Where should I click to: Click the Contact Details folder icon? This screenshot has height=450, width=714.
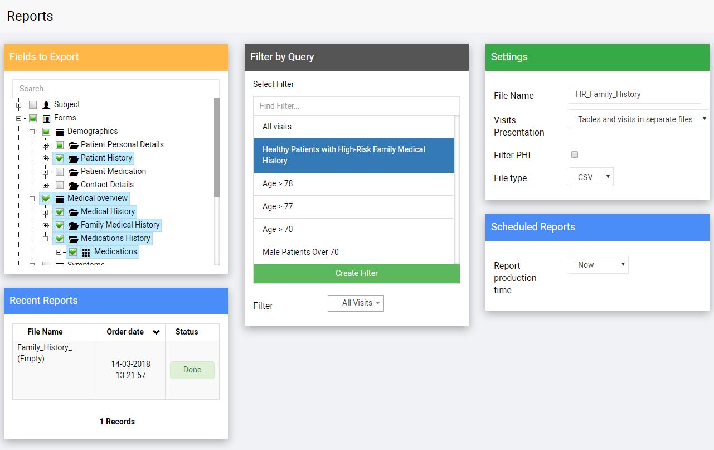(x=73, y=185)
